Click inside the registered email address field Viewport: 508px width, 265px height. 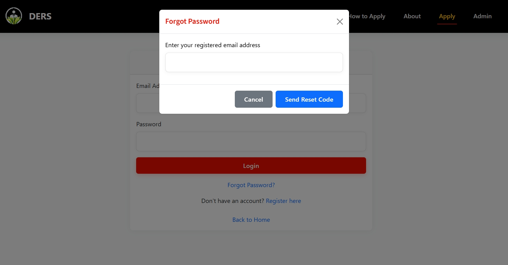click(254, 62)
